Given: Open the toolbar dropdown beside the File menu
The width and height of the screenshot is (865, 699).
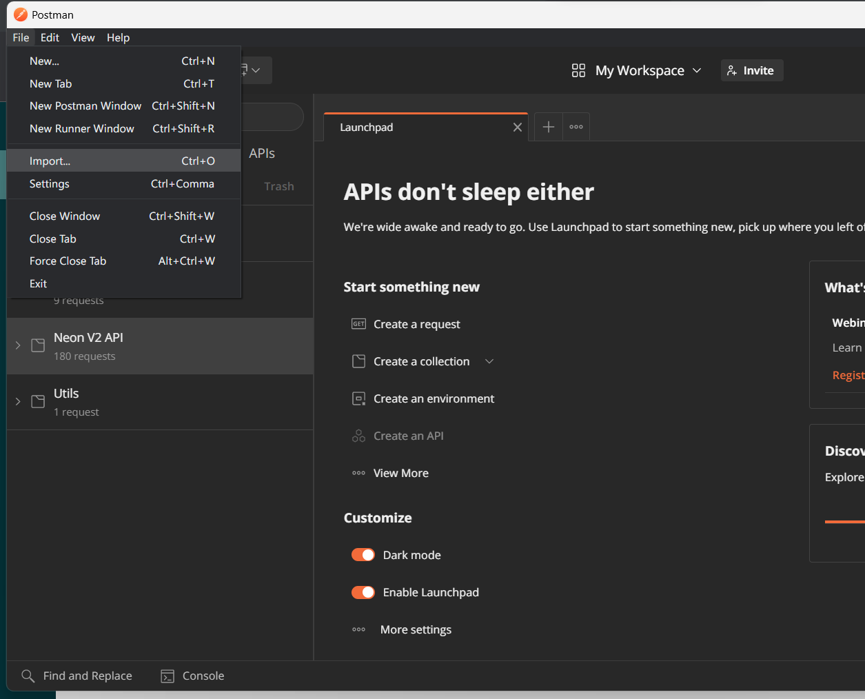Looking at the screenshot, I should pos(256,70).
